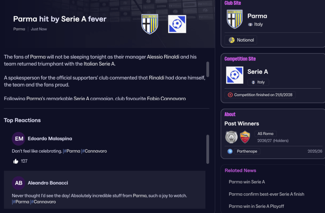Image resolution: width=325 pixels, height=213 pixels.
Task: Click the Parma crest in the article header
Action: [x=150, y=24]
